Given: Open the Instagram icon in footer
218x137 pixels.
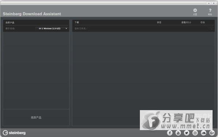Looking at the screenshot, I should [195, 133].
